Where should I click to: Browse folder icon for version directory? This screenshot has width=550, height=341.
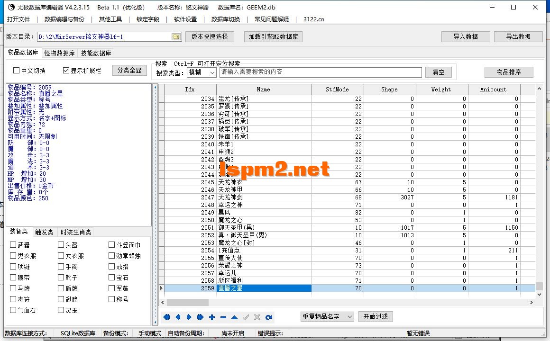point(176,36)
